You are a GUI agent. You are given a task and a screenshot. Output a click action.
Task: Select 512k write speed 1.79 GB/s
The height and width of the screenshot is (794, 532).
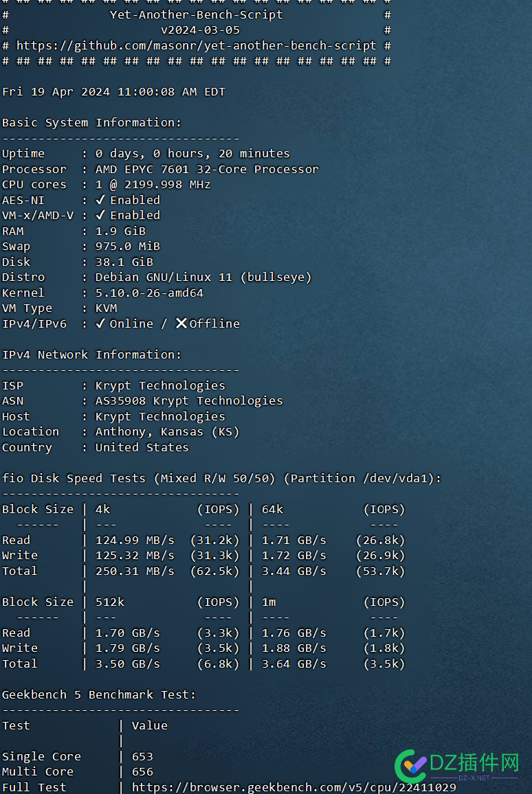coord(128,648)
